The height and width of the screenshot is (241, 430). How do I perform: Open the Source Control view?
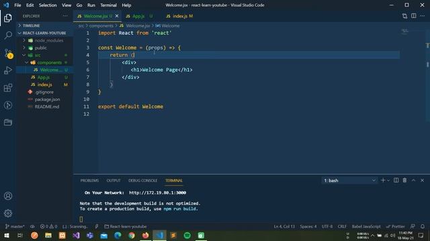pos(8,54)
